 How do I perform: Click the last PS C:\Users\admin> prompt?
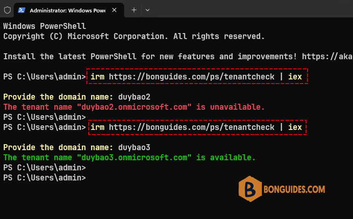click(45, 178)
